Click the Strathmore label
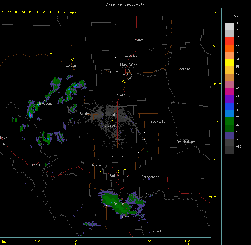 point(150,177)
